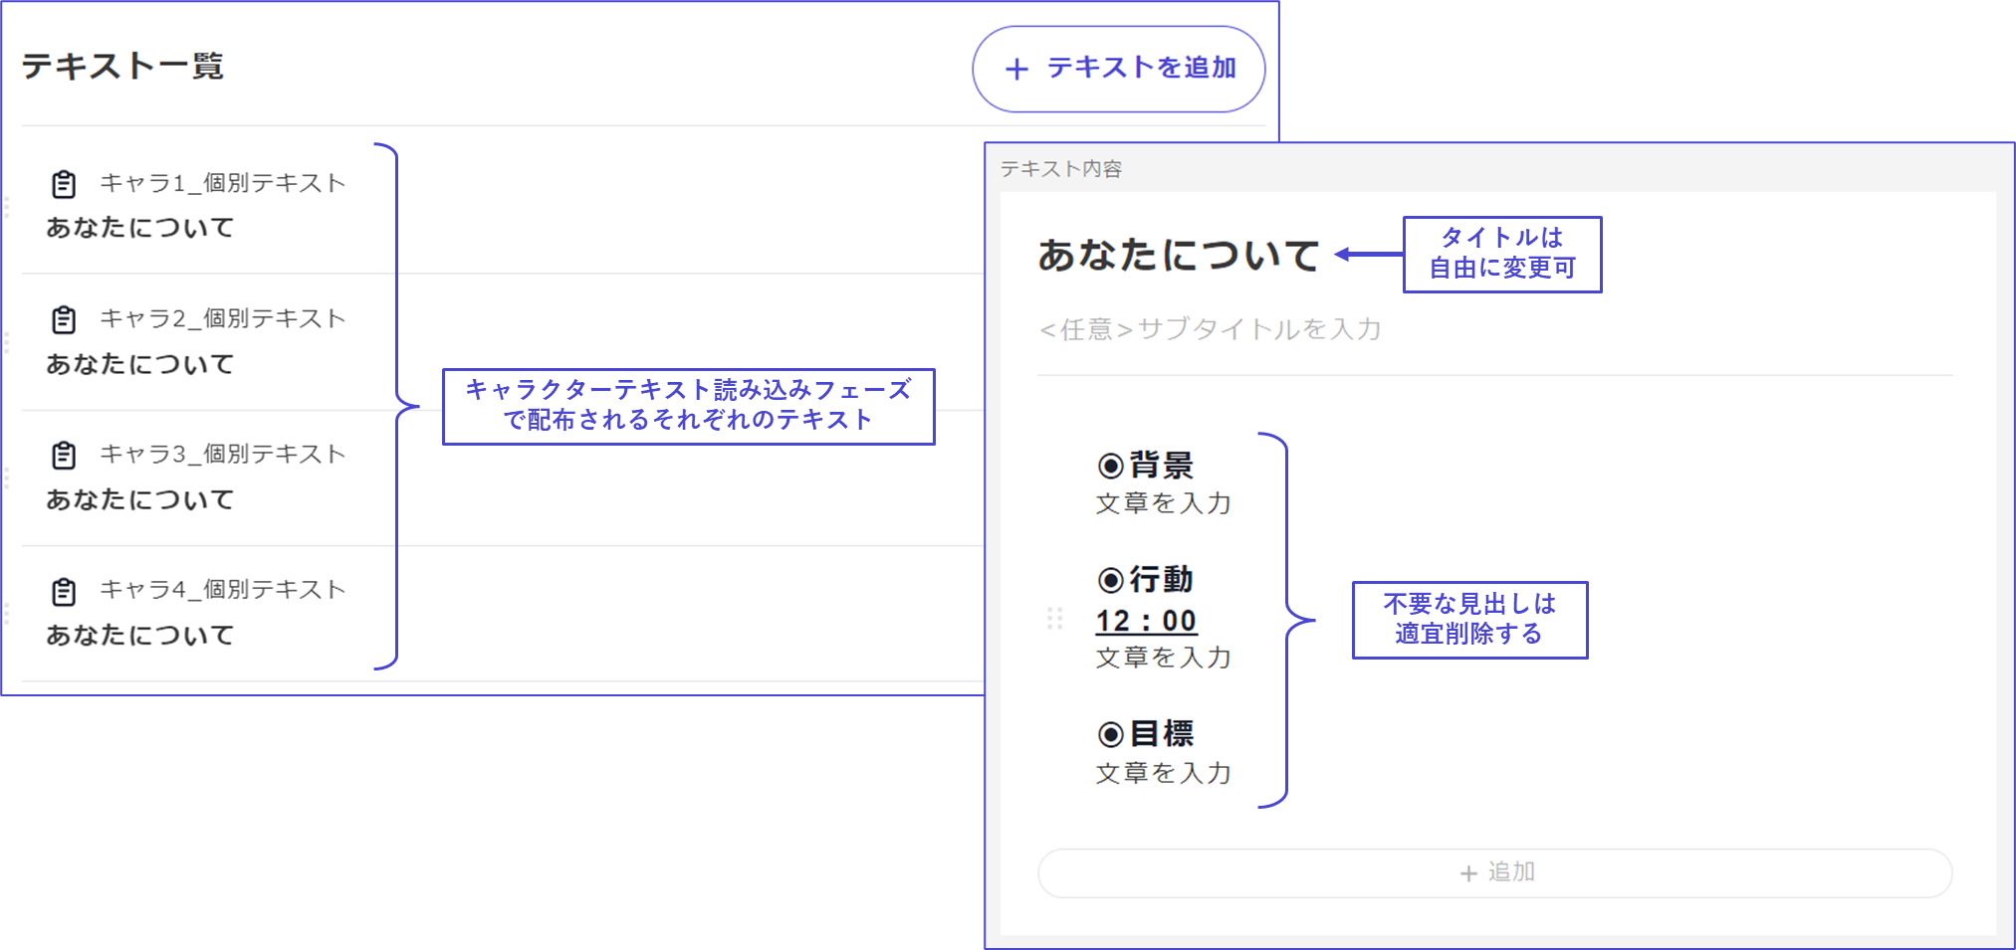Screen dimensions: 2016x950
Task: Click 文章を入力 under 背景 heading
Action: (1163, 503)
